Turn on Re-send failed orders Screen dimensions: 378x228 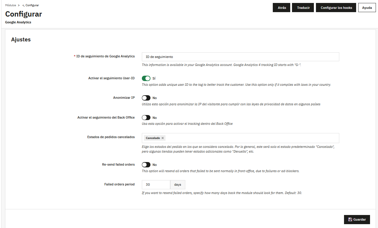[x=146, y=164]
